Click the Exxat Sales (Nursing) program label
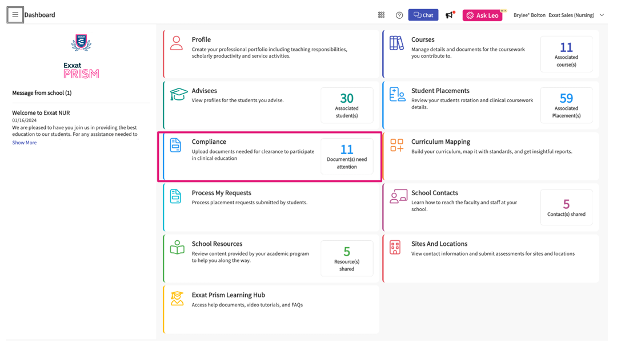The image size is (617, 343). tap(571, 15)
